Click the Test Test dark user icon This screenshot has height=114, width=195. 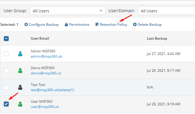[x=20, y=87]
